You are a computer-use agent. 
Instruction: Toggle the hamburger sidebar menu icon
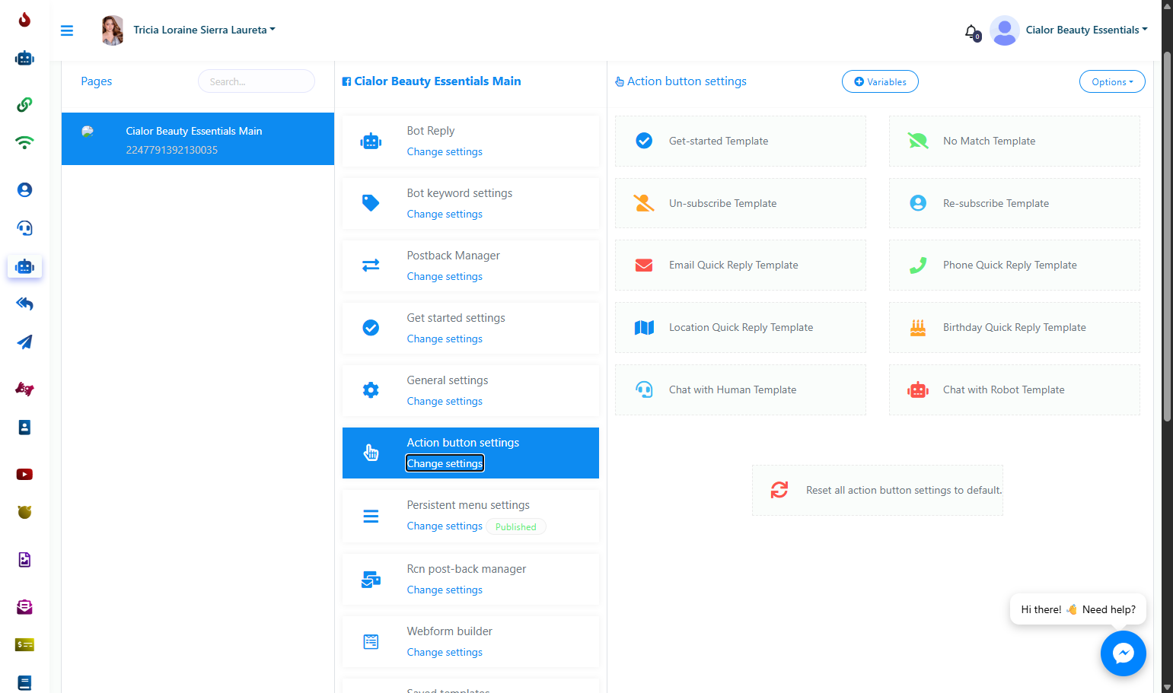coord(67,30)
